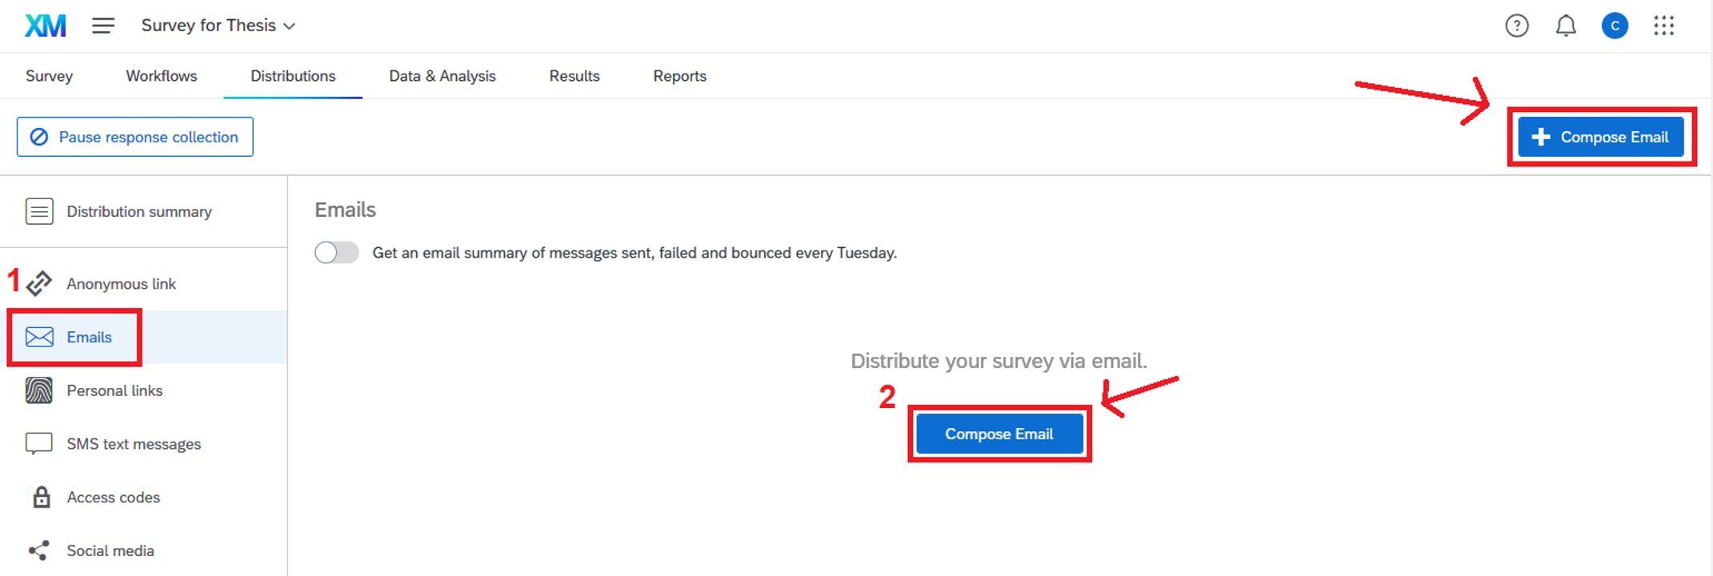Enable weekly email summary toggle
The height and width of the screenshot is (576, 1713).
pos(337,253)
